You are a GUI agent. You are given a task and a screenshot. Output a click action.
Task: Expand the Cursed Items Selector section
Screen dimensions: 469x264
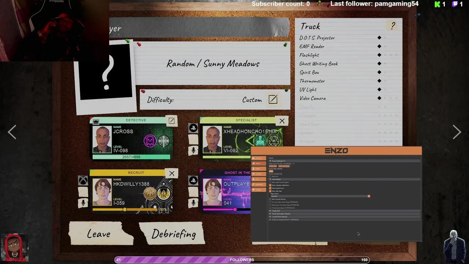click(344, 217)
